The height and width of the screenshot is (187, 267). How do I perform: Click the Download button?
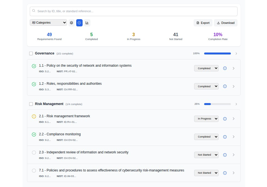(226, 23)
